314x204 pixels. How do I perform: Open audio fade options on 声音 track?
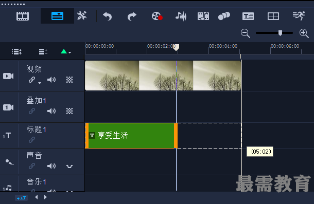tap(69, 166)
